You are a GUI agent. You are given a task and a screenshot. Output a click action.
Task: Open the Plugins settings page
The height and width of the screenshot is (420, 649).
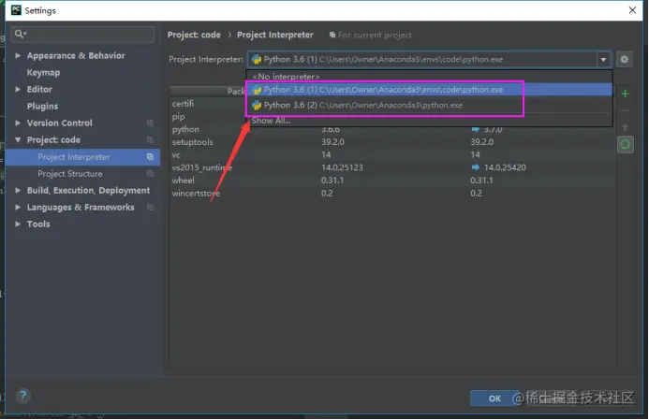(42, 106)
